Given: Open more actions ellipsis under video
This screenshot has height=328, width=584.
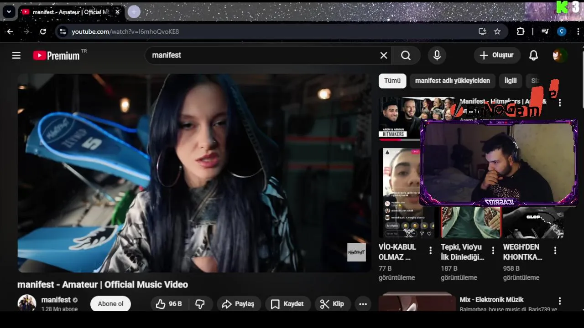Looking at the screenshot, I should [x=363, y=304].
